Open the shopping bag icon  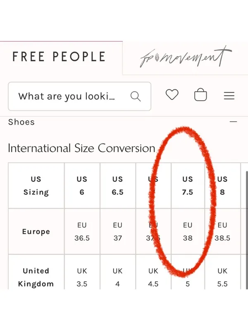200,95
